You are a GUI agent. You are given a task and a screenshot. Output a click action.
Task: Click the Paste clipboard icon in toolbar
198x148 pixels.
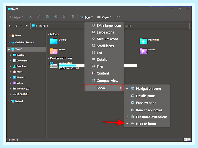47,17
